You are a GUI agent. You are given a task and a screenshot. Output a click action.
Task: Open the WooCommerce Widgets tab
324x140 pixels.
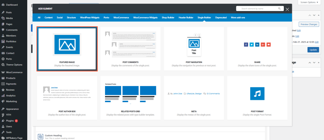[145, 18]
